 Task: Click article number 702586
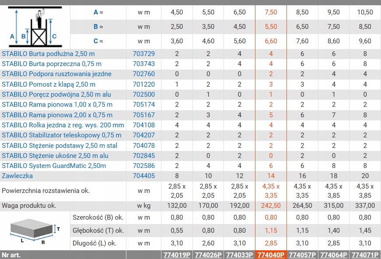pos(143,166)
